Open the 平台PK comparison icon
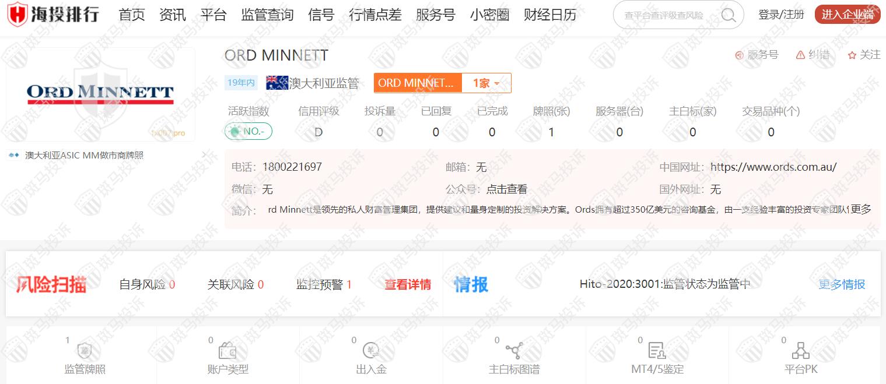The width and height of the screenshot is (886, 384). 801,351
